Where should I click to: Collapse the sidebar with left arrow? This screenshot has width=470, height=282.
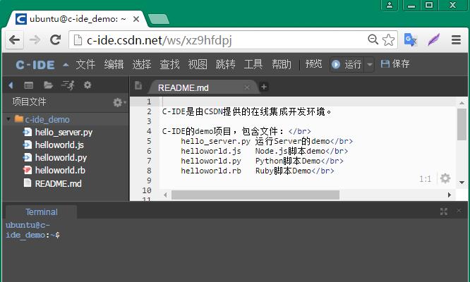(x=11, y=85)
